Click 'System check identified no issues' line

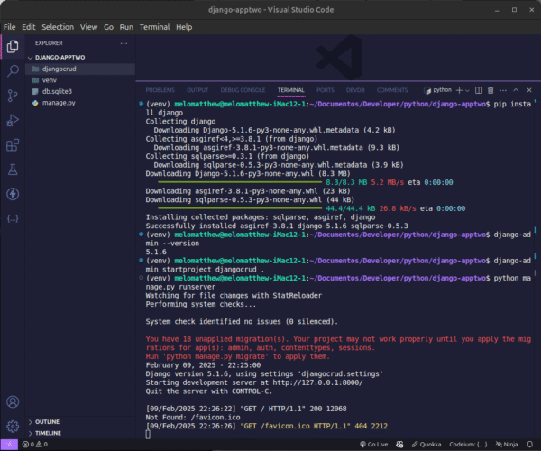coord(242,322)
